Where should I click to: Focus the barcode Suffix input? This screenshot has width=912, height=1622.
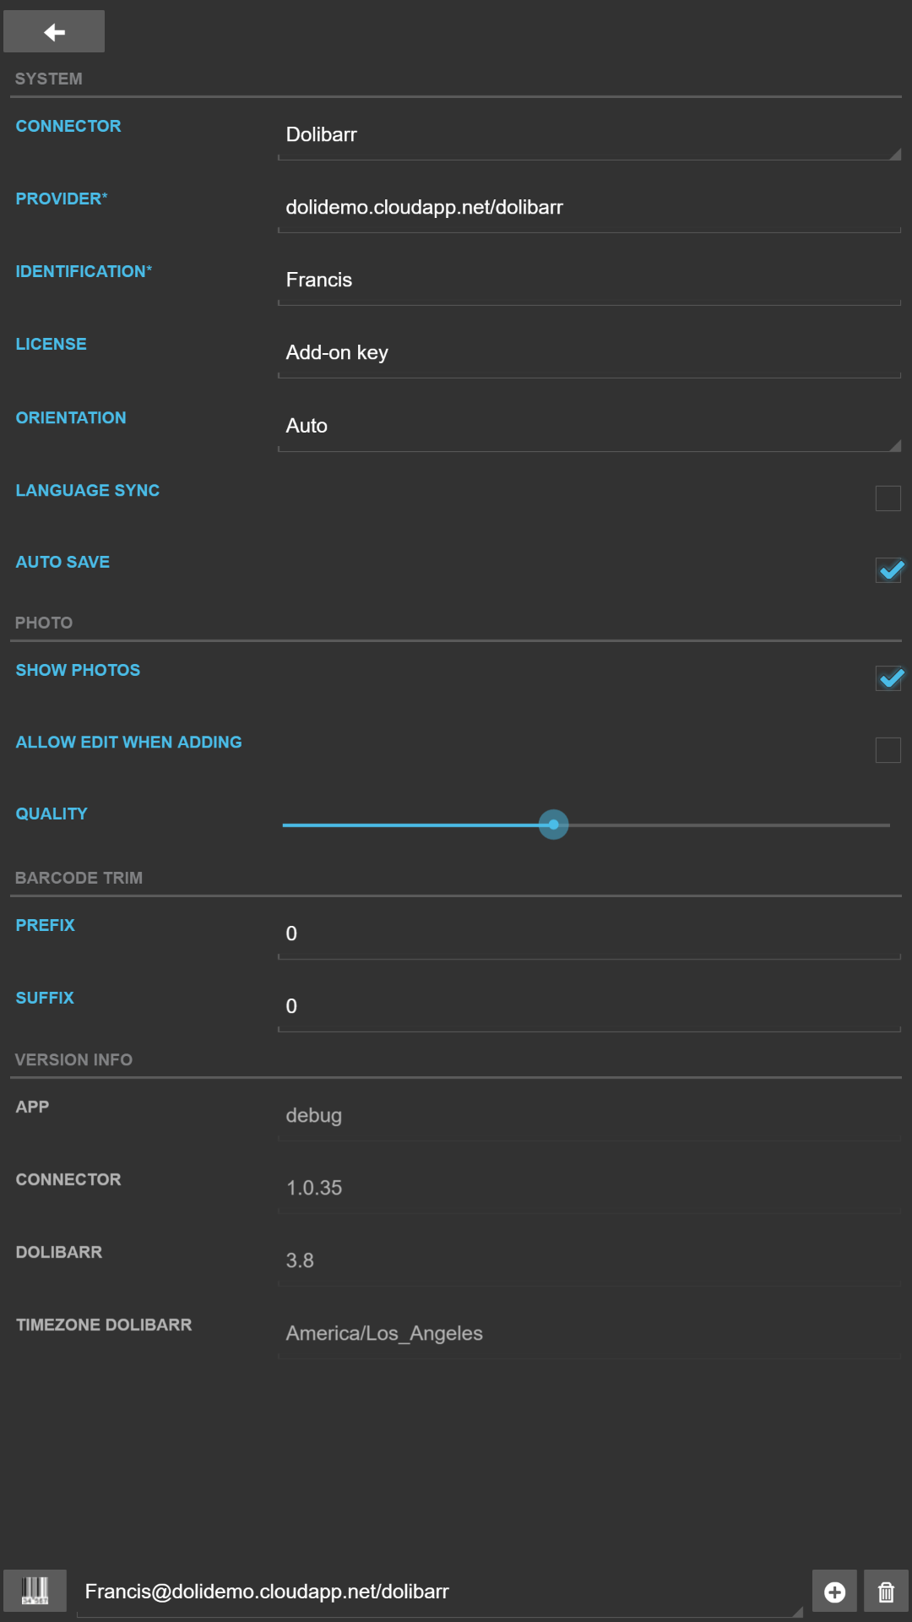(x=589, y=1007)
